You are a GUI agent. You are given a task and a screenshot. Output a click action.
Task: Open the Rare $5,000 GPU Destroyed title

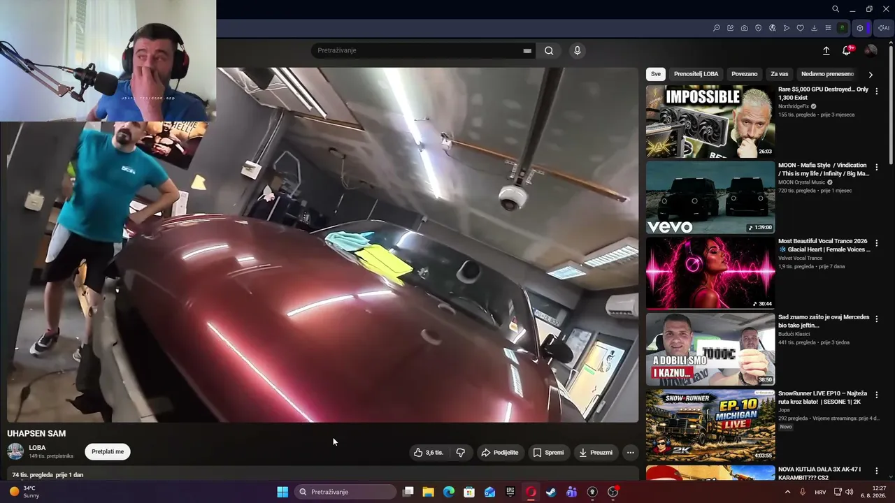click(824, 94)
